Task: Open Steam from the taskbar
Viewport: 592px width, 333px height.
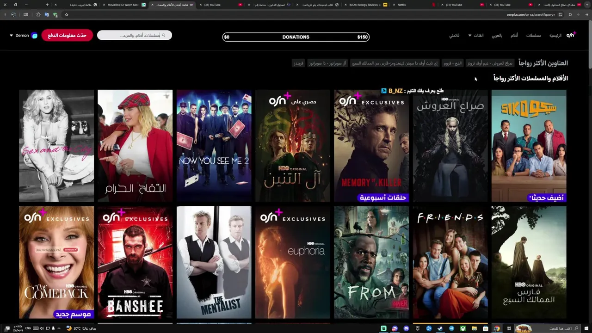Action: pos(440,328)
